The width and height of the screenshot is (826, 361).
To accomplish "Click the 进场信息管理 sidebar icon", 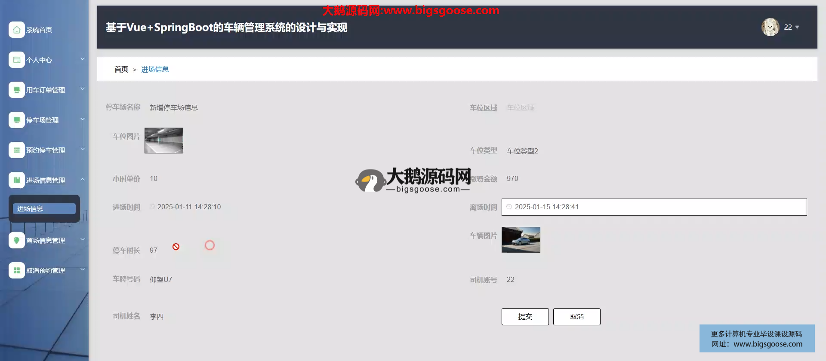I will [16, 180].
